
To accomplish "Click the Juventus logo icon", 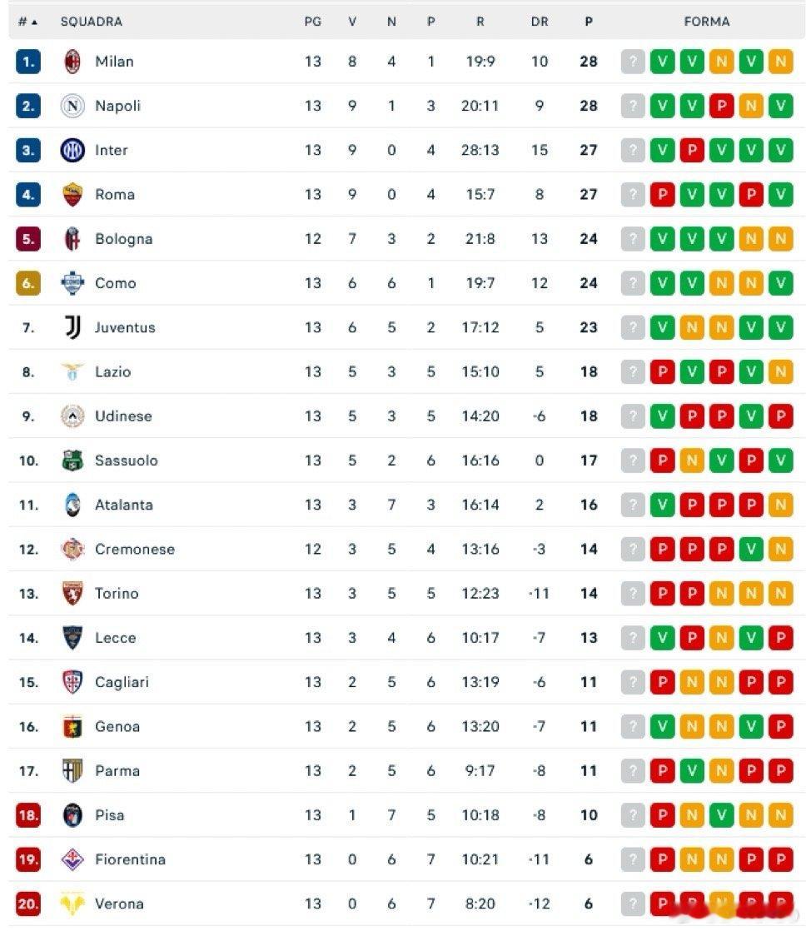I will (73, 327).
